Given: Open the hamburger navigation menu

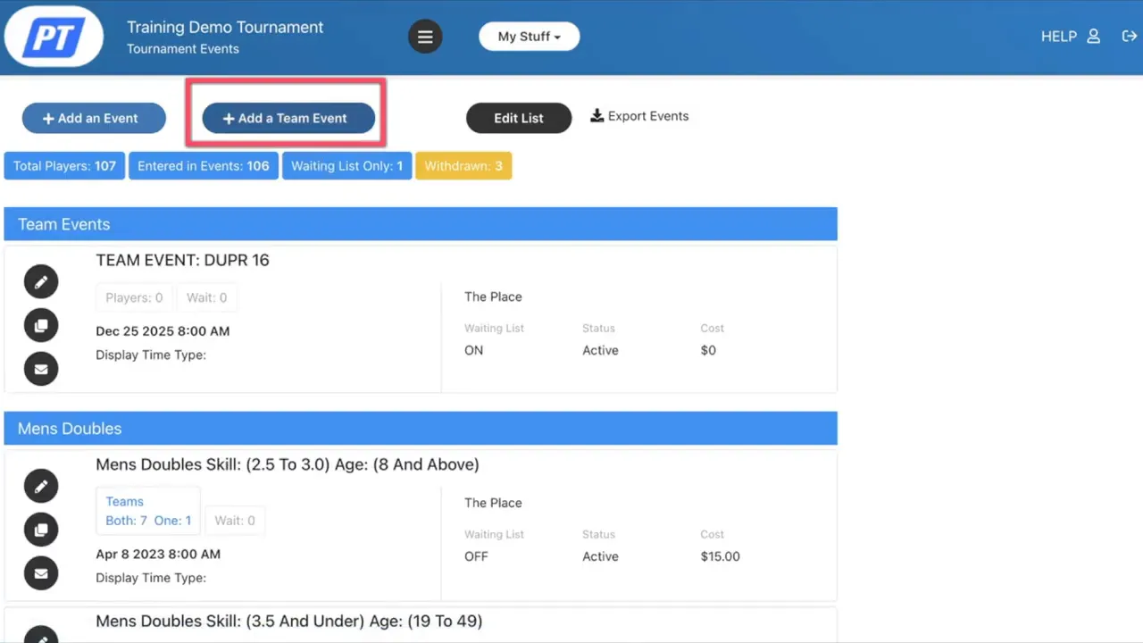Looking at the screenshot, I should 425,36.
